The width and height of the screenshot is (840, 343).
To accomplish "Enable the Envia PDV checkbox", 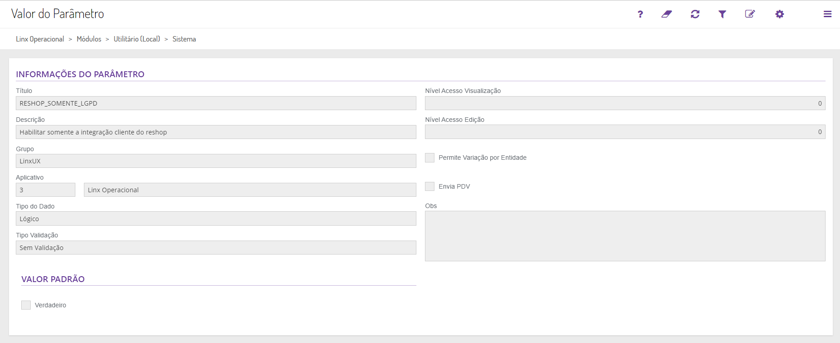I will tap(430, 186).
